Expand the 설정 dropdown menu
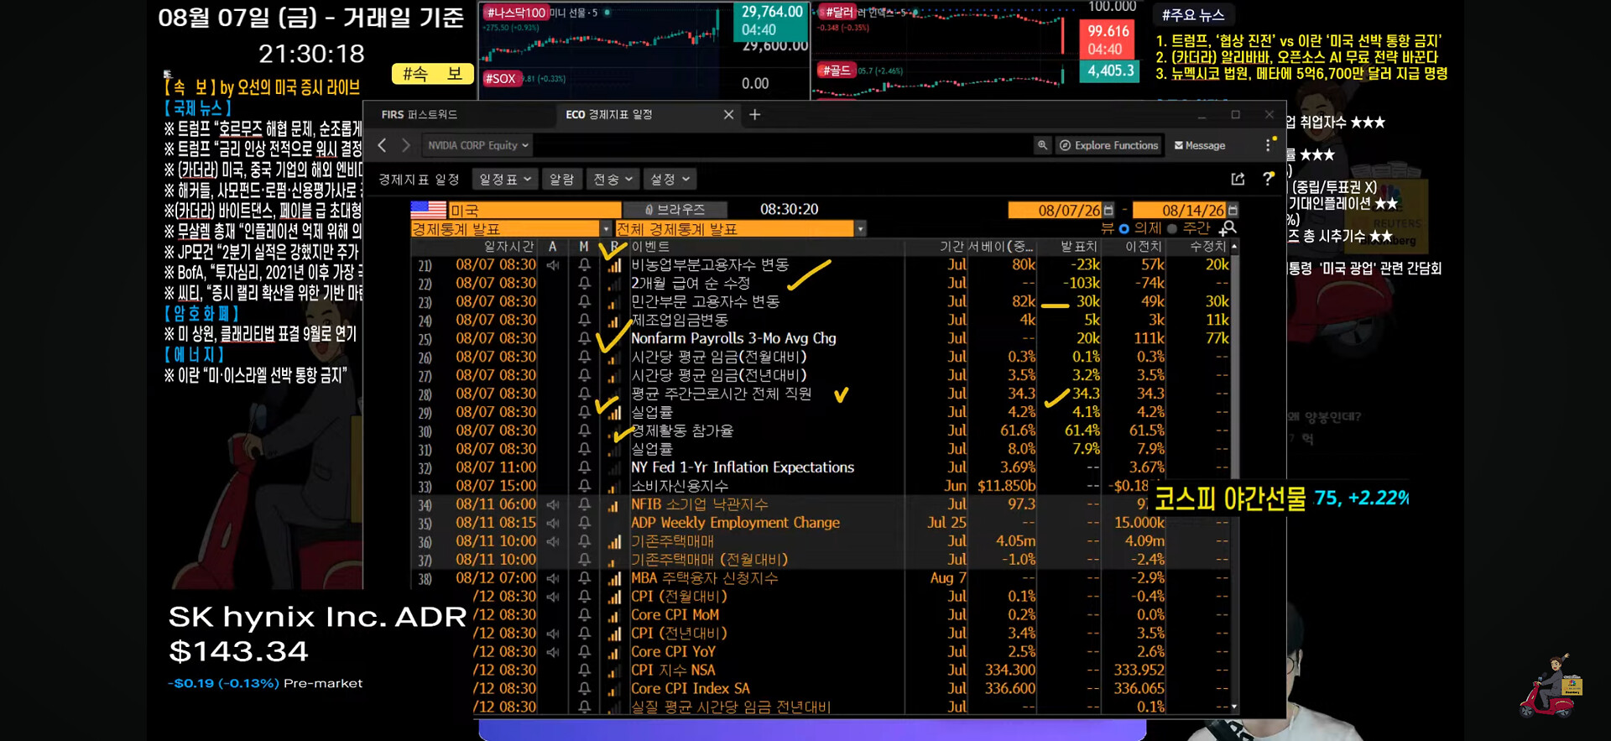 pos(670,179)
